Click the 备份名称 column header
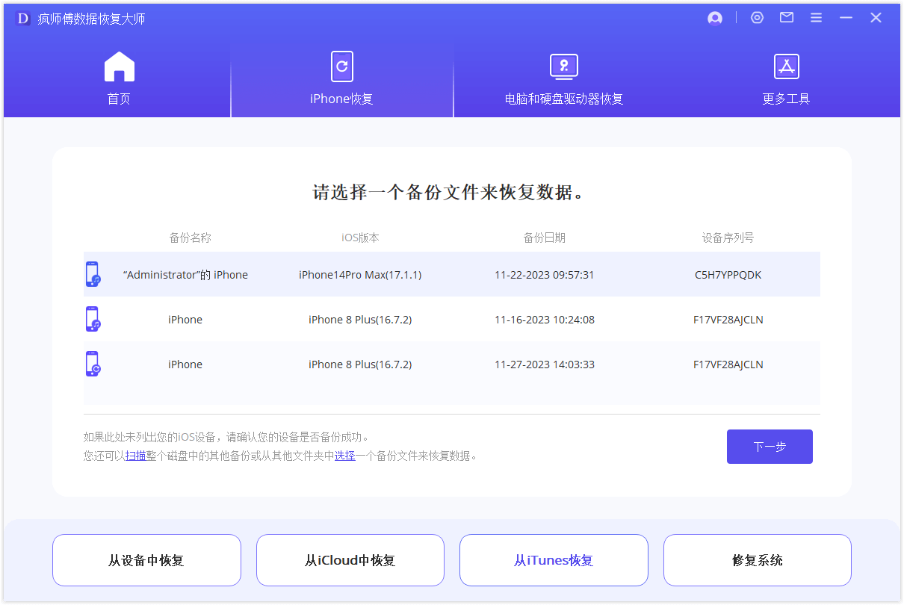Screen dimensions: 904x605 [191, 238]
